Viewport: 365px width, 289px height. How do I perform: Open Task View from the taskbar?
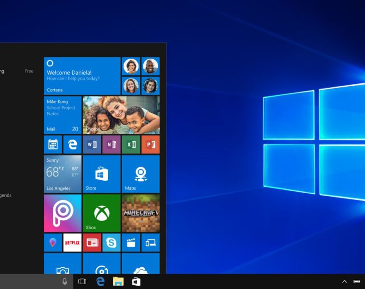[x=82, y=281]
